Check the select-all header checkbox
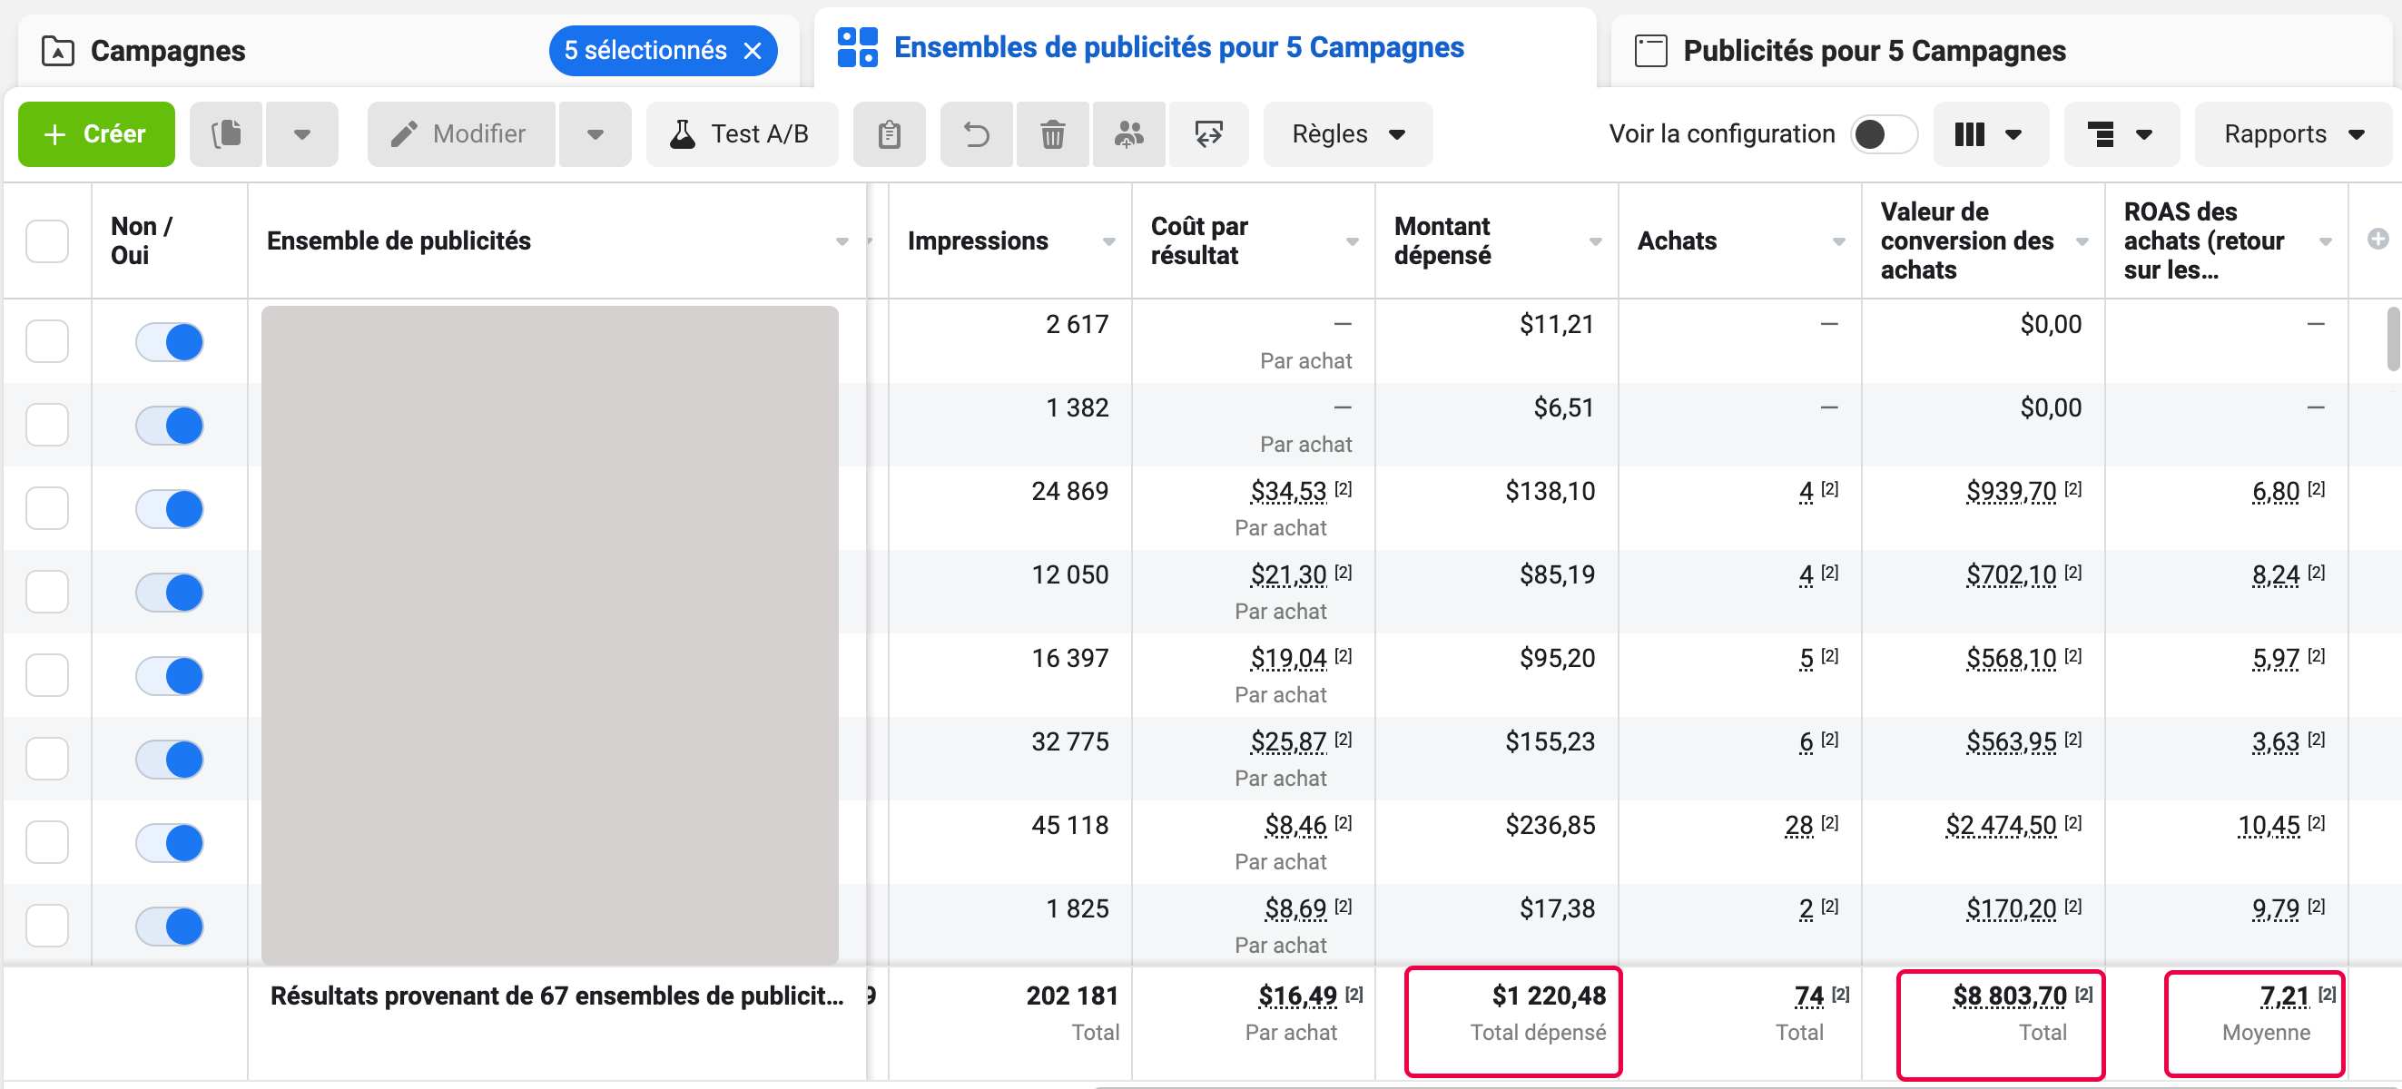This screenshot has width=2402, height=1089. point(46,241)
